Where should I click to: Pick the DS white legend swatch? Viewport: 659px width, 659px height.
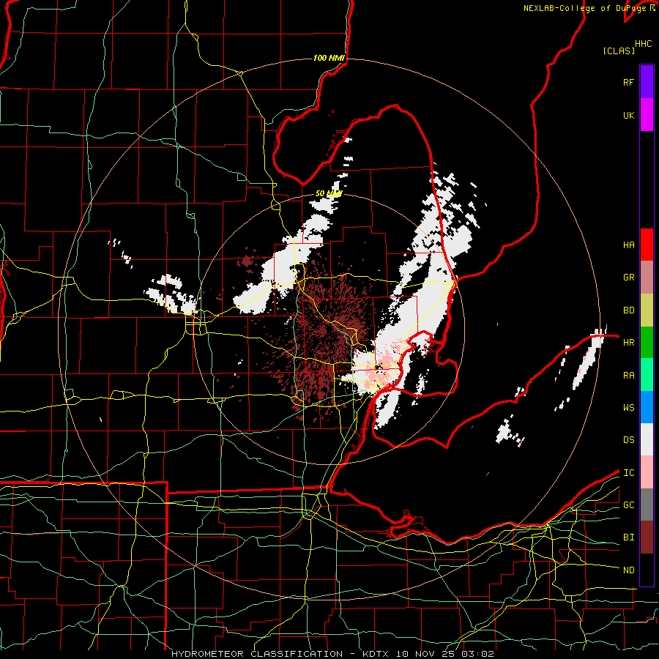(x=647, y=439)
